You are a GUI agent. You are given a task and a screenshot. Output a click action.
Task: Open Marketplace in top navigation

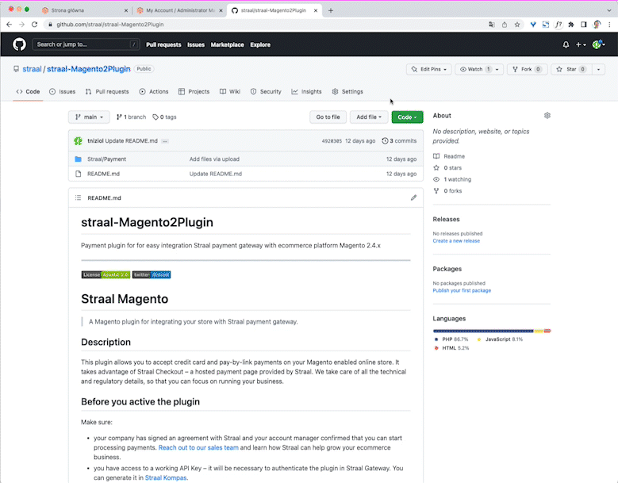(228, 44)
